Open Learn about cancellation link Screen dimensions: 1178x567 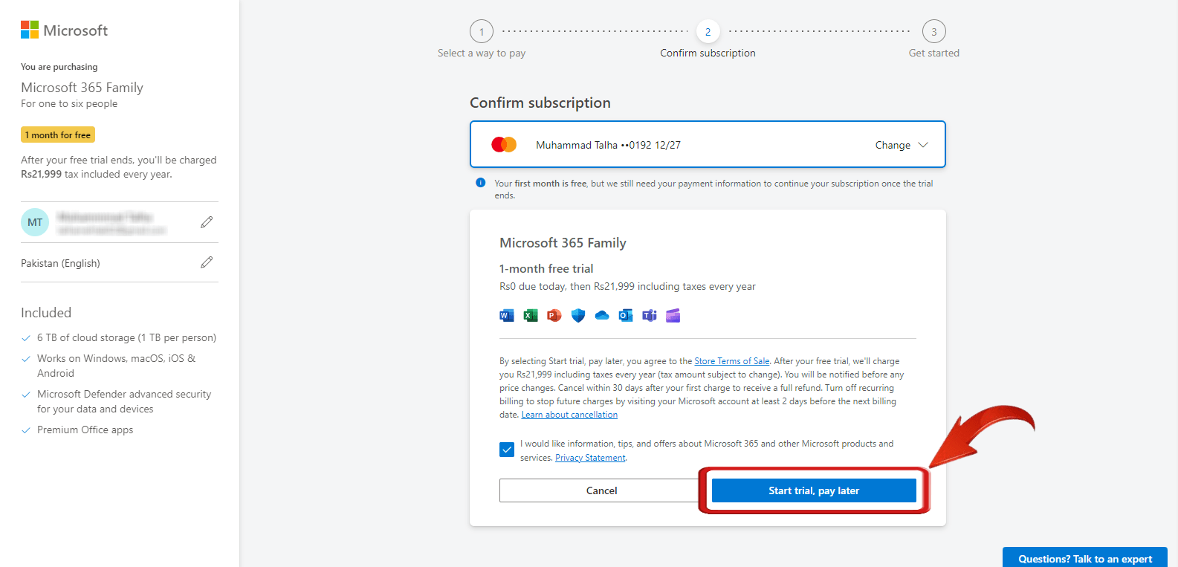coord(569,415)
